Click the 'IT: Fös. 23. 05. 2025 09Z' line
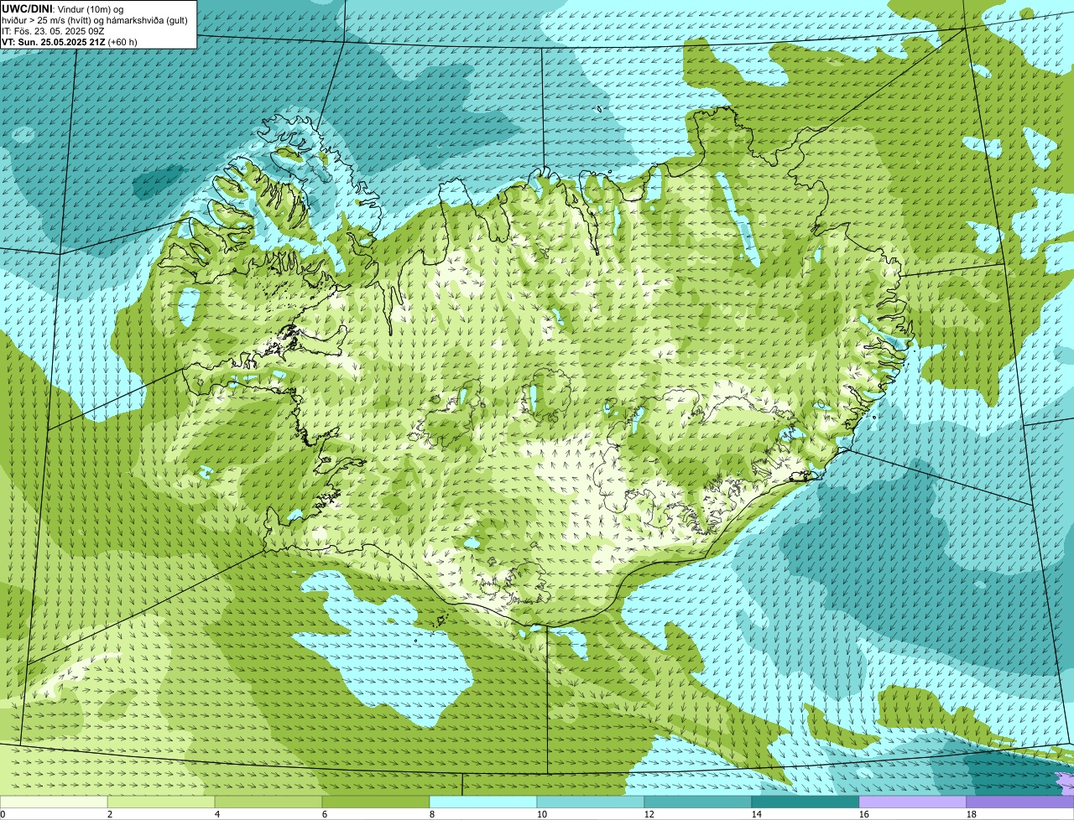The height and width of the screenshot is (820, 1074). click(x=54, y=31)
